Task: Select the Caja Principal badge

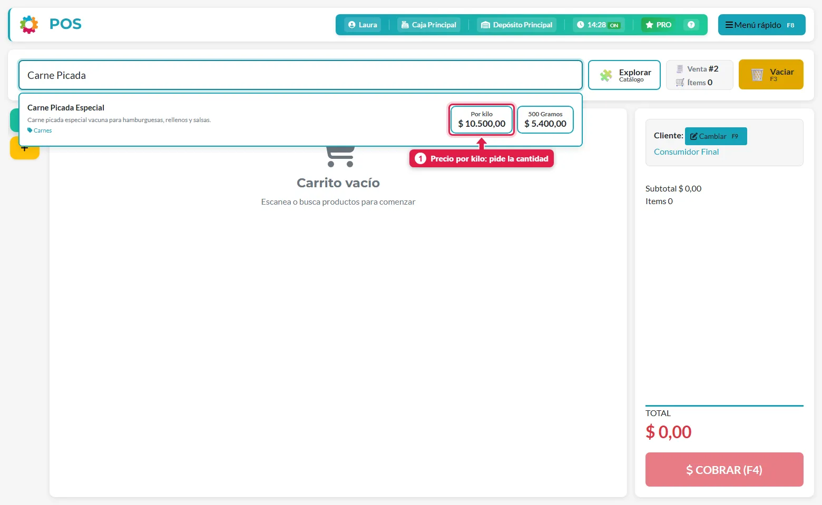Action: 429,25
